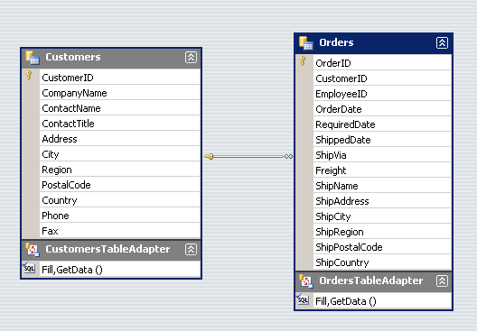Select the OrderDate column
The width and height of the screenshot is (477, 331).
click(382, 109)
